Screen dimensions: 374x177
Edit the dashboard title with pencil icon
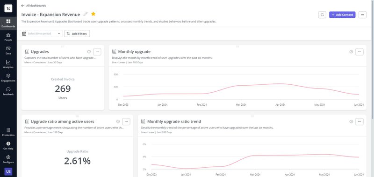tap(86, 14)
